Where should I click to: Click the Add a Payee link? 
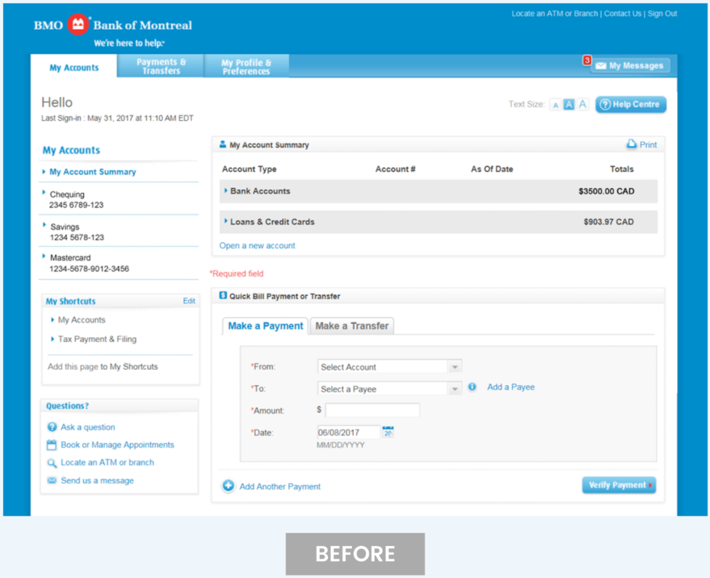coord(511,387)
